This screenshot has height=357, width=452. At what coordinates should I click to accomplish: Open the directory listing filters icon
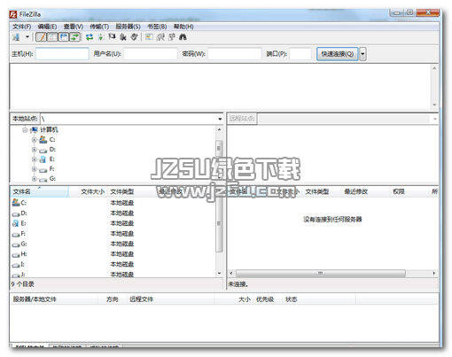(149, 37)
